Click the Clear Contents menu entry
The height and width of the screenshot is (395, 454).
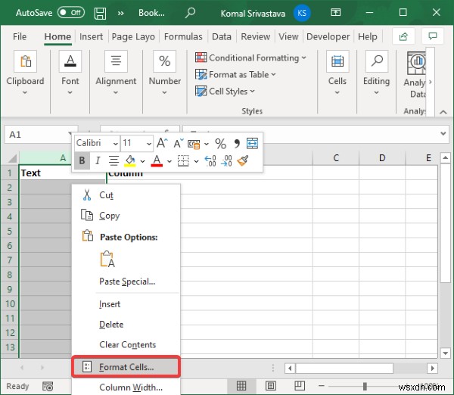[127, 344]
